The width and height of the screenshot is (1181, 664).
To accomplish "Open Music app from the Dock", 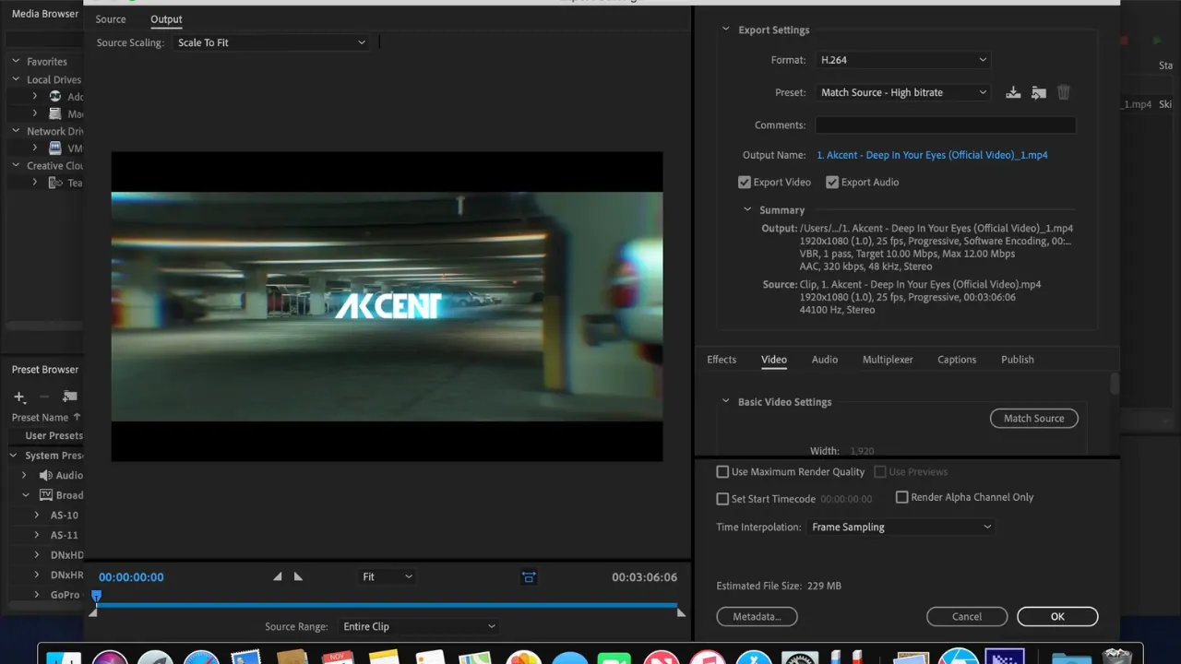I will coord(708,657).
